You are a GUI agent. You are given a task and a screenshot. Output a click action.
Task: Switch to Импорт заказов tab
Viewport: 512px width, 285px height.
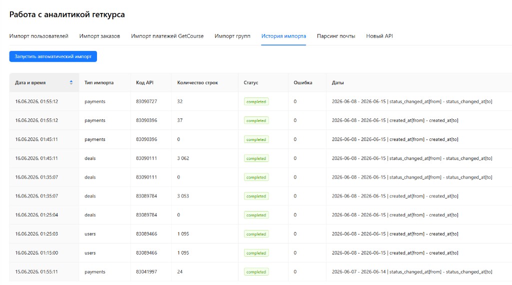[x=99, y=36]
